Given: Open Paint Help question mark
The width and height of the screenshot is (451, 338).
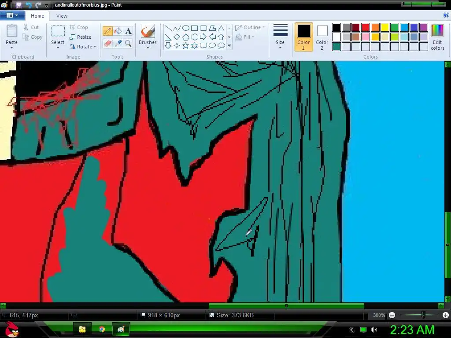Looking at the screenshot, I should [x=446, y=15].
